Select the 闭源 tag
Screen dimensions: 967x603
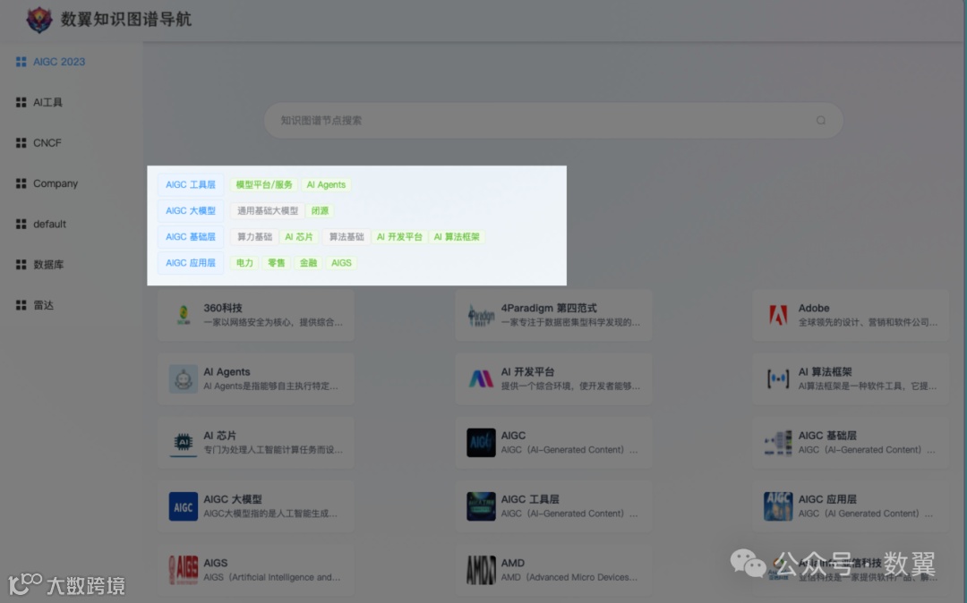click(320, 210)
